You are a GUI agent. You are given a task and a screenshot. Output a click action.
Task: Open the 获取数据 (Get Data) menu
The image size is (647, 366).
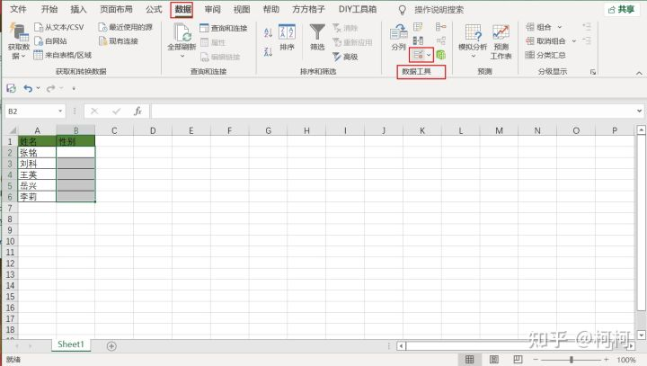point(18,40)
